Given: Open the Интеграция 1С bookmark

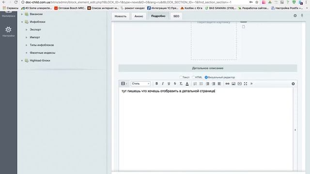Looking at the screenshot, I should click(163, 8).
